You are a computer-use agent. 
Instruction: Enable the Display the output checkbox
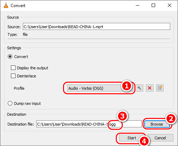click(13, 68)
